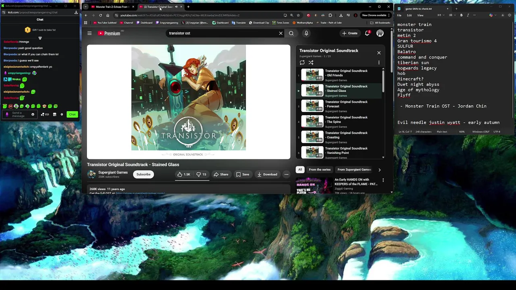Share the video
This screenshot has width=516, height=290.
tap(221, 174)
